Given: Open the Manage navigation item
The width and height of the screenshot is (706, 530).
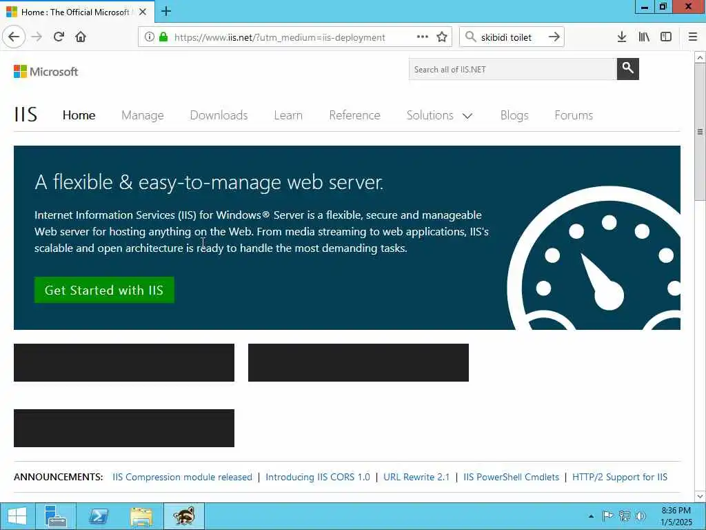Looking at the screenshot, I should click(143, 115).
